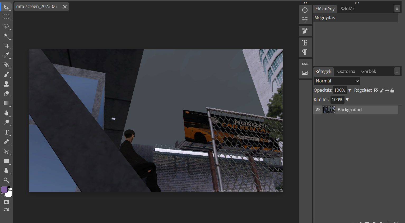
Task: Pick the Eyedropper tool
Action: pos(6,55)
